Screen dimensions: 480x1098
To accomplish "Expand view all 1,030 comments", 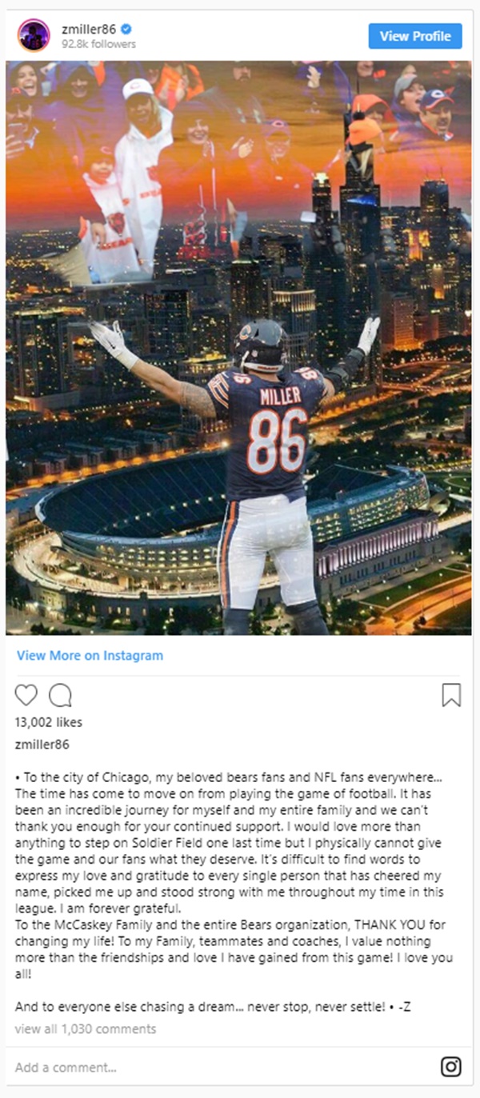I will [86, 1028].
